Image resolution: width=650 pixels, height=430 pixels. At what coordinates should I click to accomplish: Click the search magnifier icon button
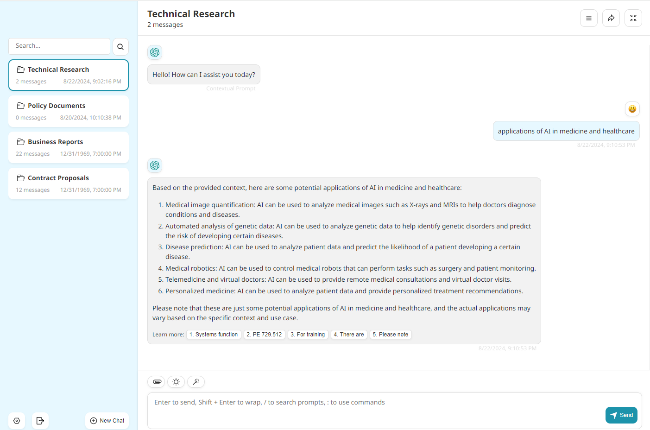coord(120,47)
